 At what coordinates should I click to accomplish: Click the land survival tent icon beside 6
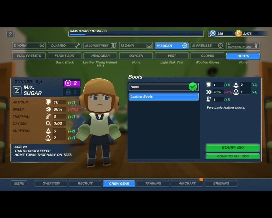click(x=48, y=131)
